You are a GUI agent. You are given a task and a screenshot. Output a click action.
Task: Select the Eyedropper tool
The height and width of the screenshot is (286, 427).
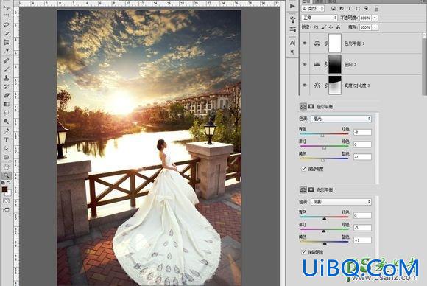6,51
